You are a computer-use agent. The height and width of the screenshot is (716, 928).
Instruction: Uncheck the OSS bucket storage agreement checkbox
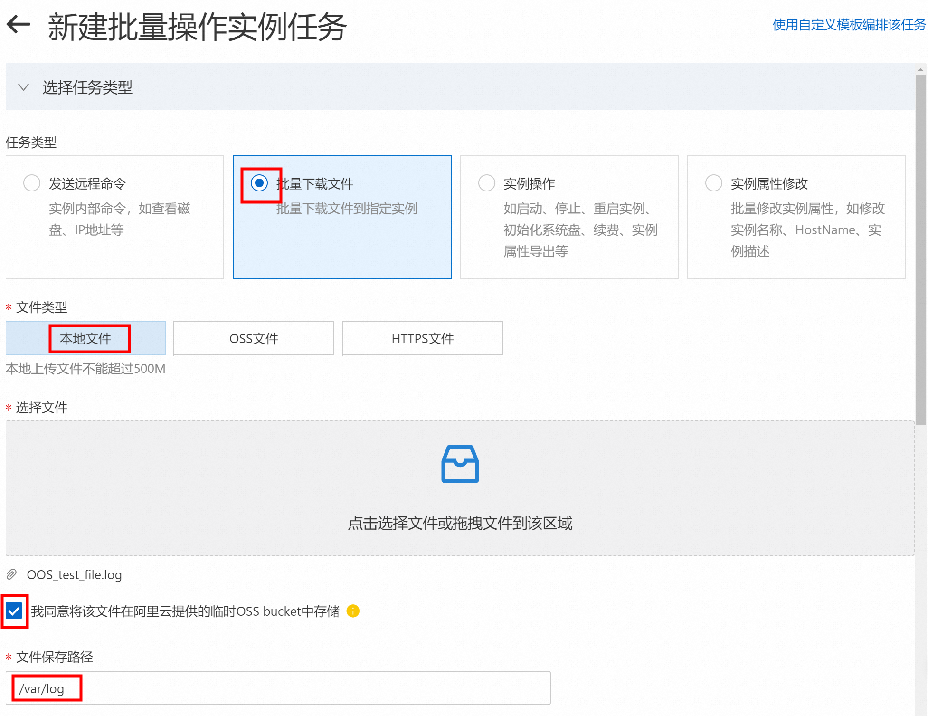(14, 611)
